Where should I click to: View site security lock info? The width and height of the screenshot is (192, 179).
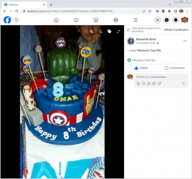tap(24, 11)
